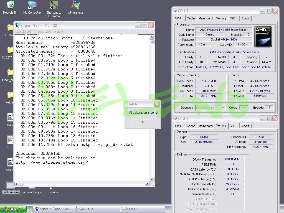
Task: Click the Level 3 cache value 6 MBytes
Action: click(260, 96)
